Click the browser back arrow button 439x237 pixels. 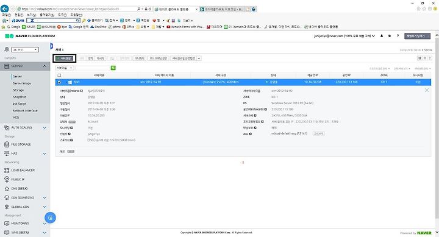click(x=4, y=9)
